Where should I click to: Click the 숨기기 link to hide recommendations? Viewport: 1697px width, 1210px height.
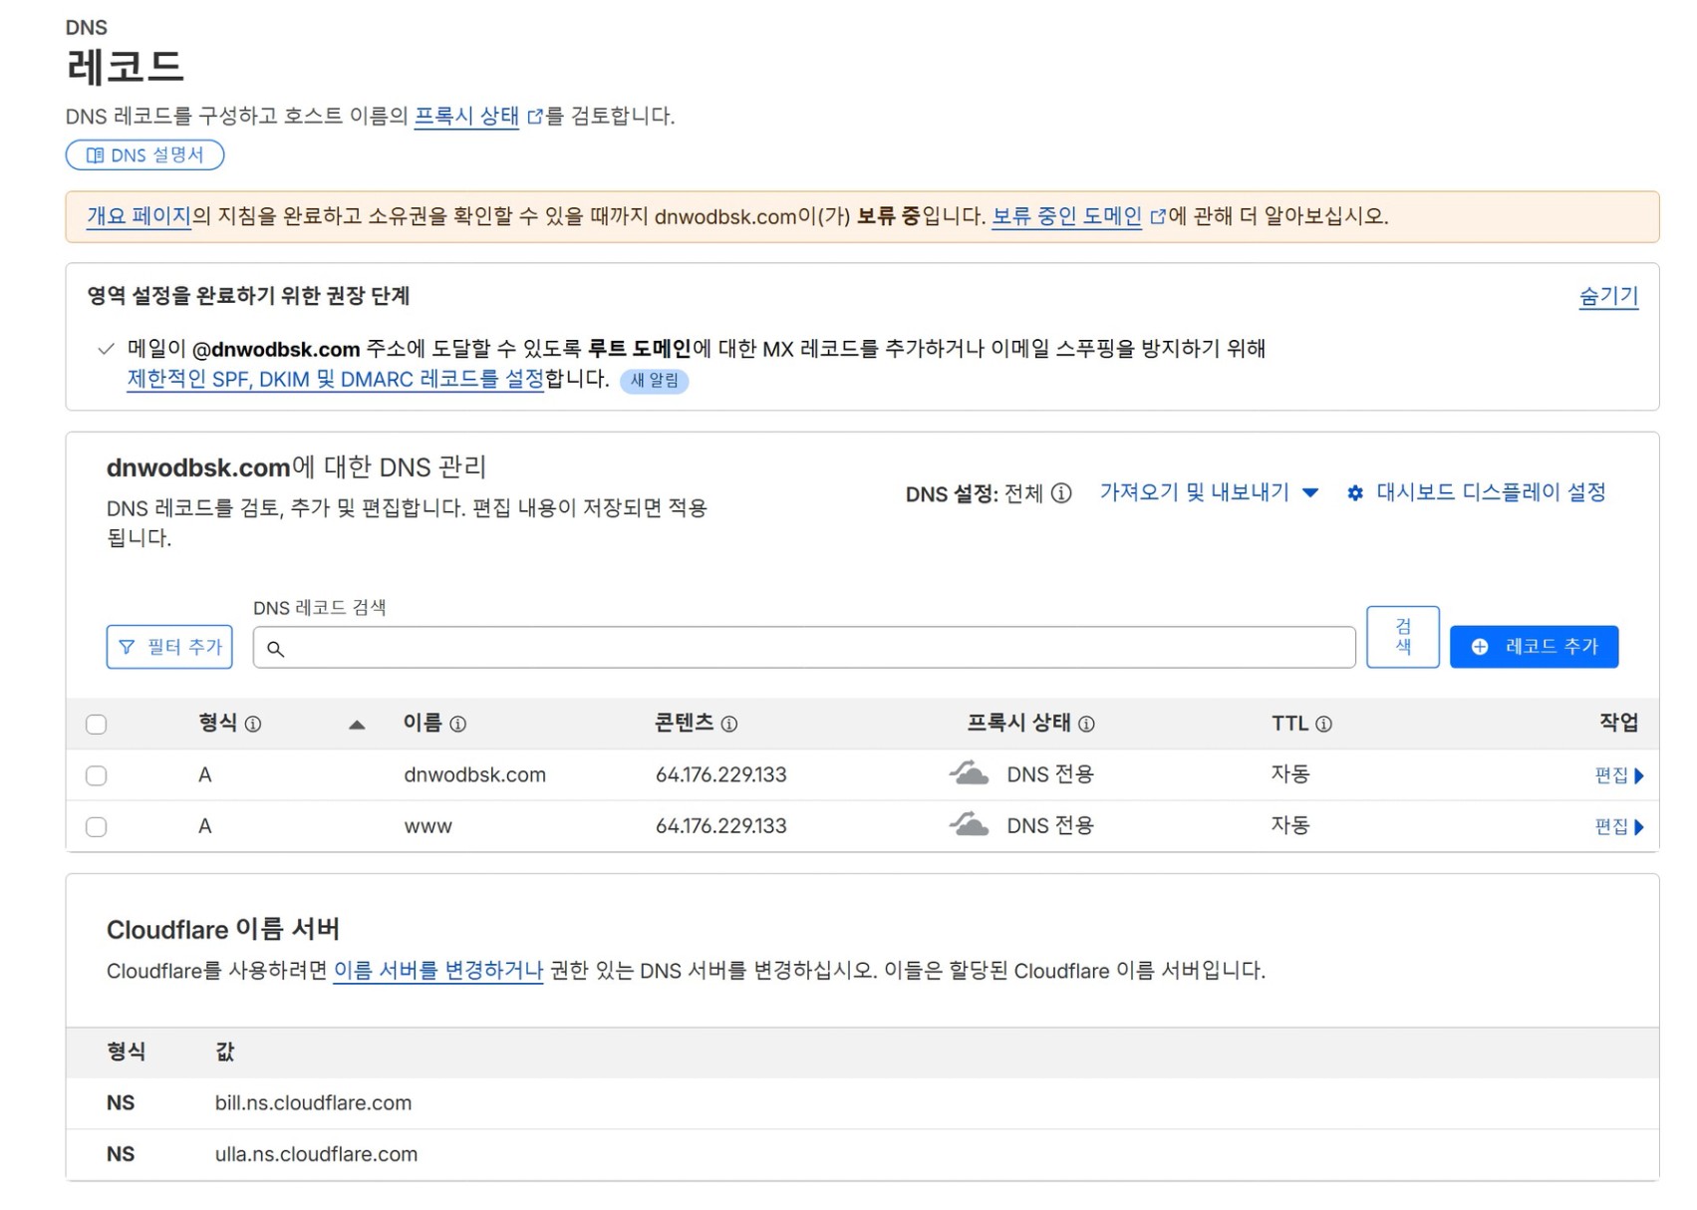(1608, 296)
